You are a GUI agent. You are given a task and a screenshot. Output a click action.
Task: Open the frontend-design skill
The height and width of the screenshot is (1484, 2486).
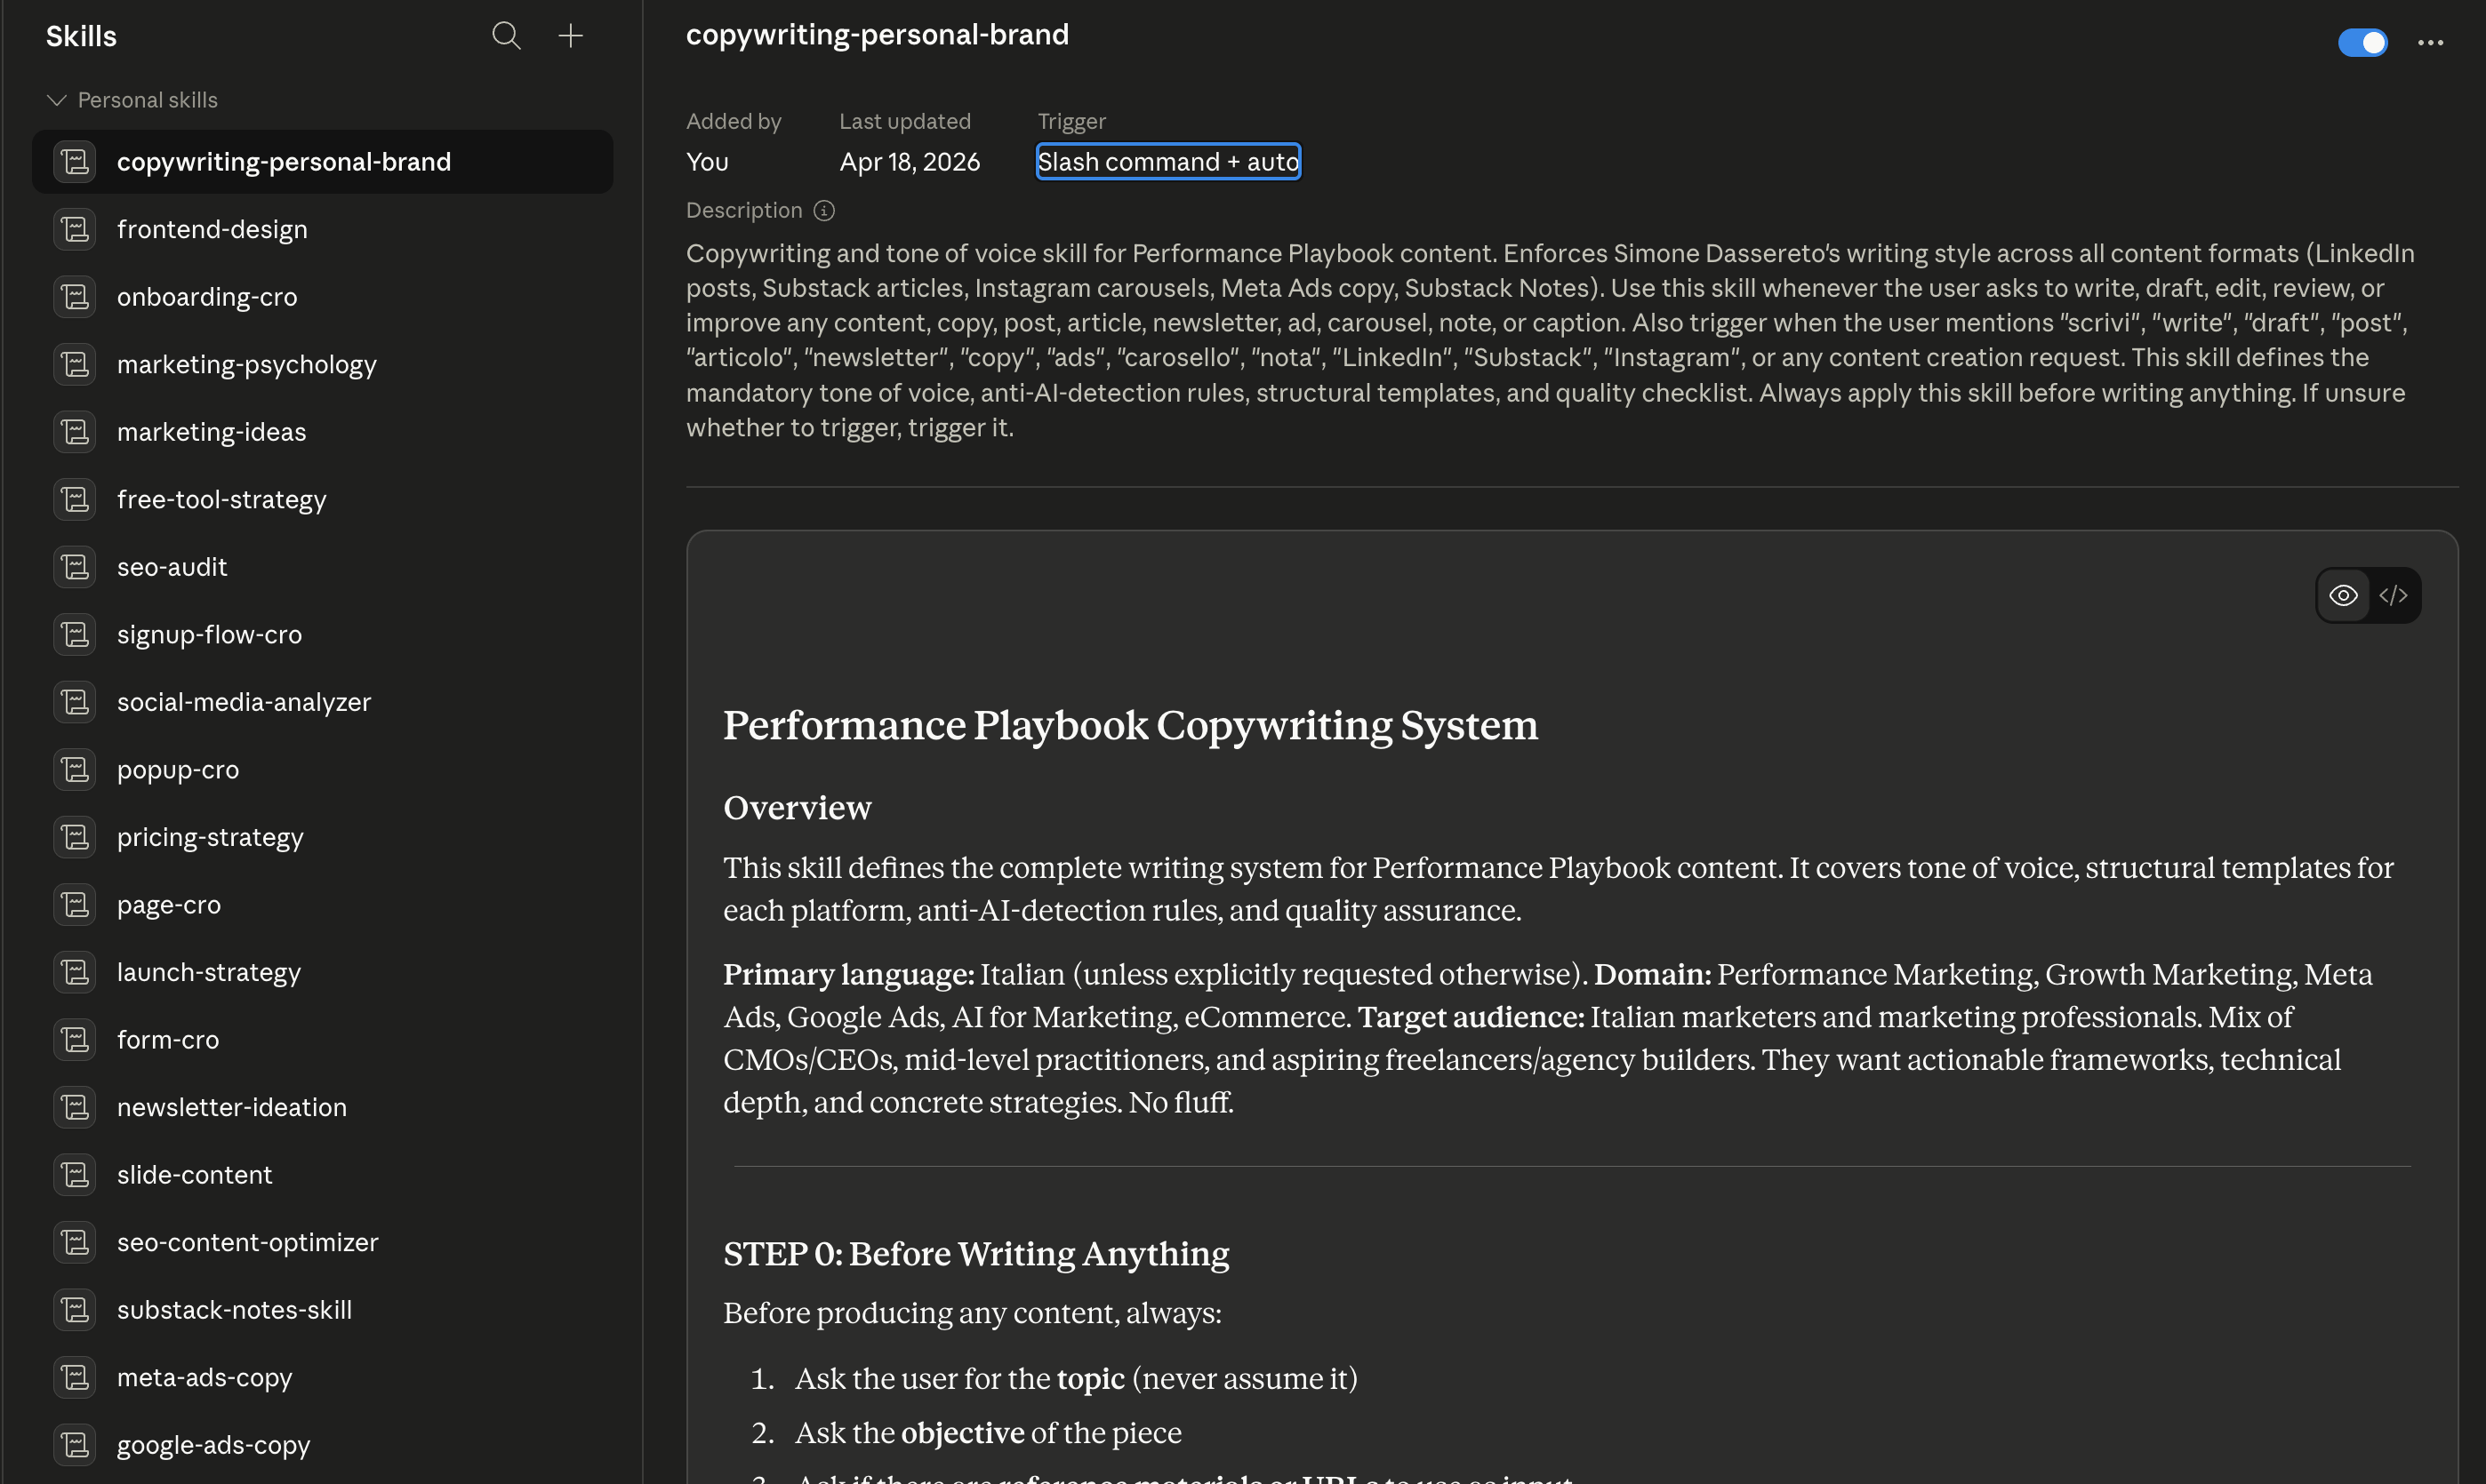tap(322, 230)
